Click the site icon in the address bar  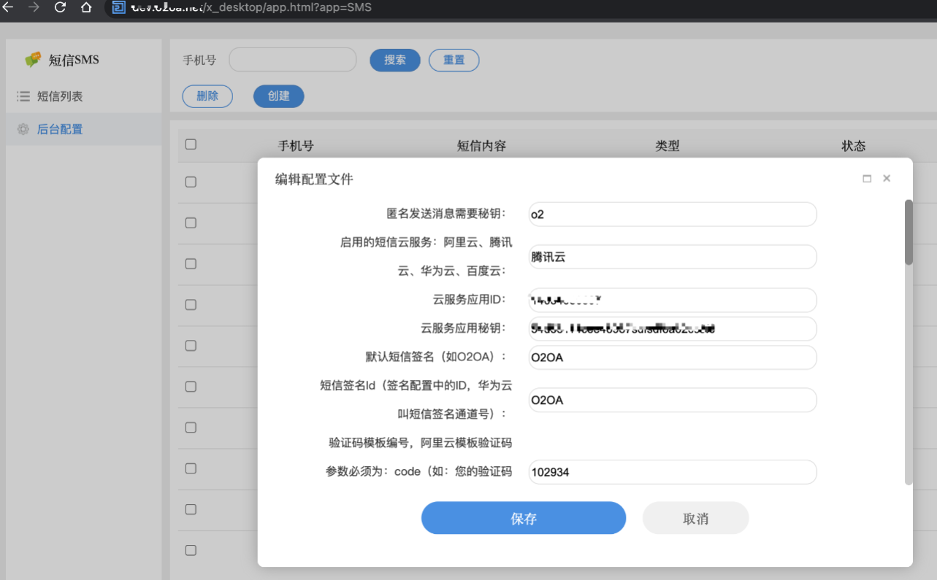click(x=118, y=7)
